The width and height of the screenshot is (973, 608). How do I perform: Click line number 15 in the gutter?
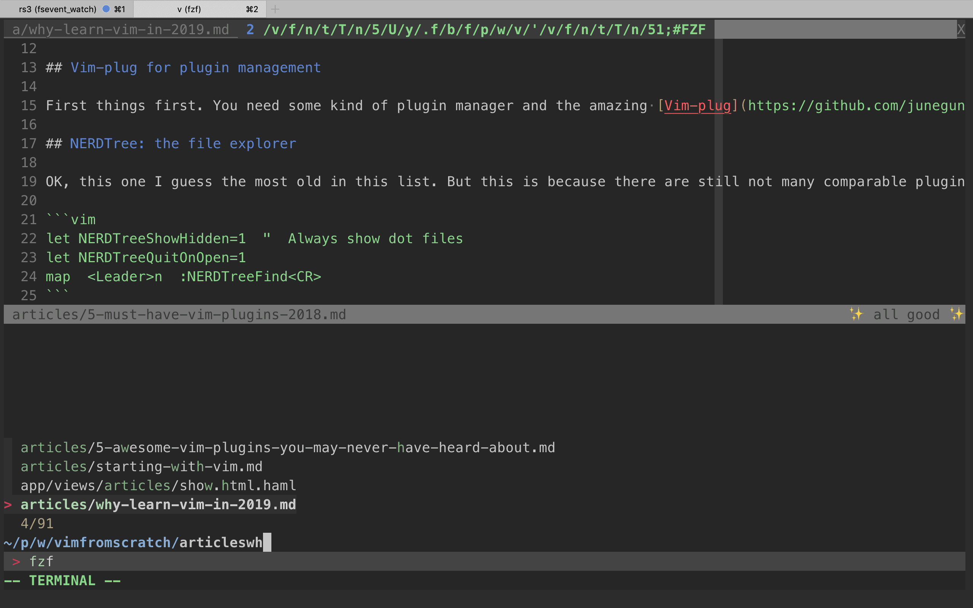pos(29,106)
